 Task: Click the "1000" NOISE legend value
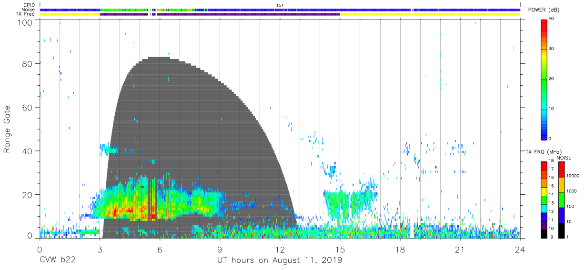572,192
